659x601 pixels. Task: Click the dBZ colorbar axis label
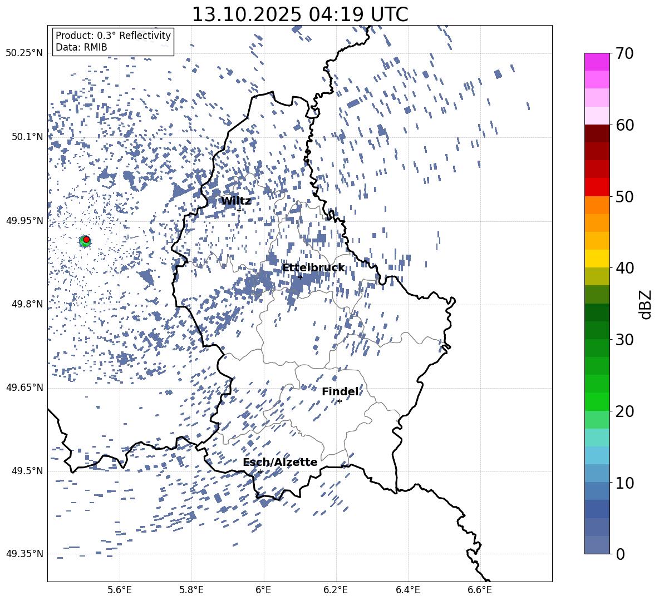pos(646,304)
